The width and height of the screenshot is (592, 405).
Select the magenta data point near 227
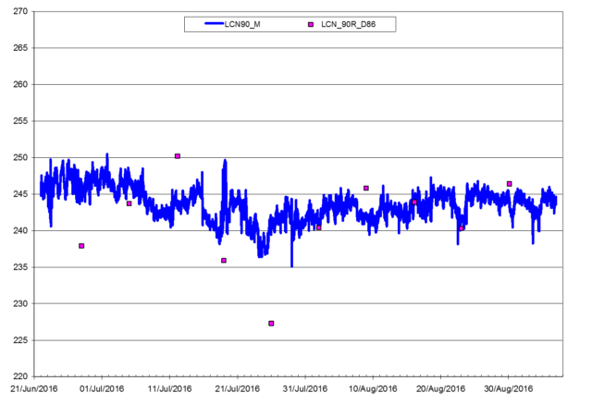[271, 324]
